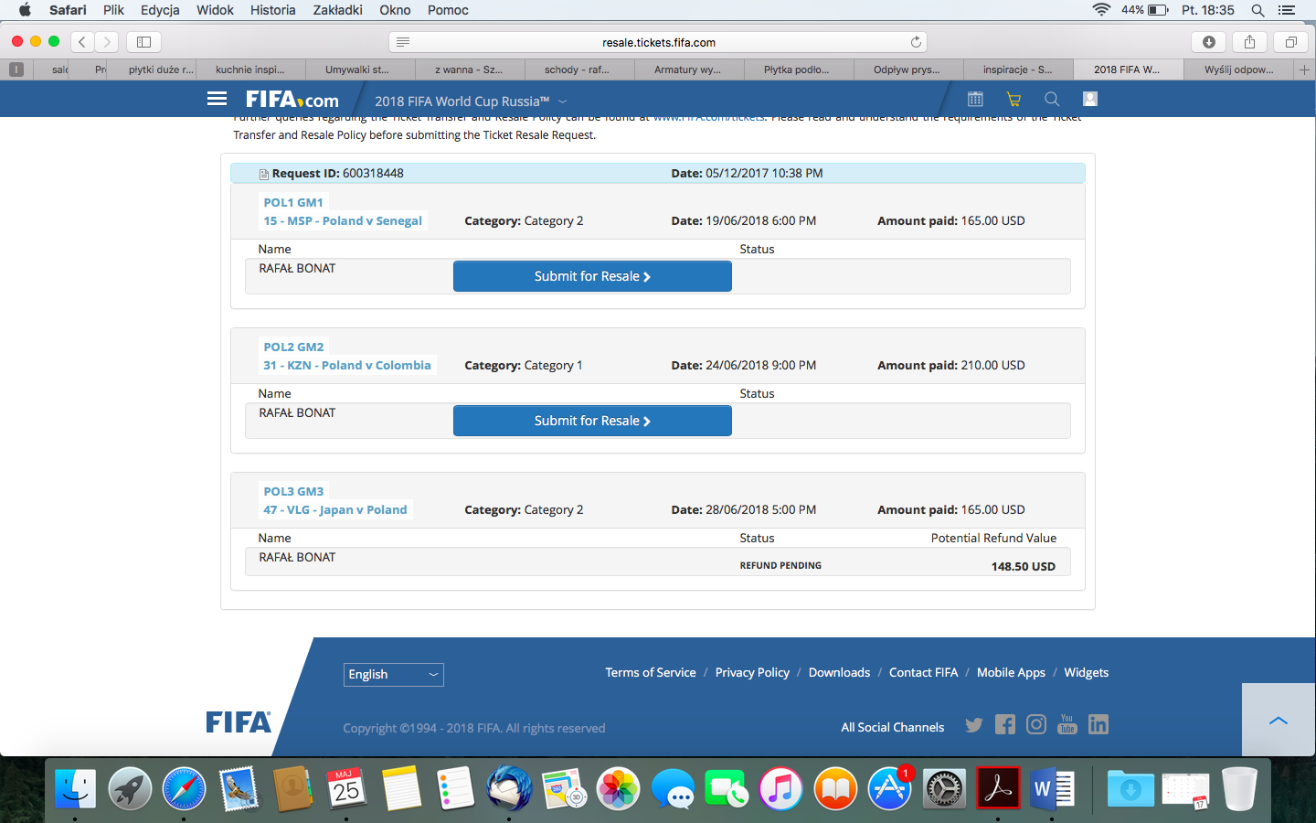
Task: Open the Zakładki menu
Action: (x=337, y=10)
